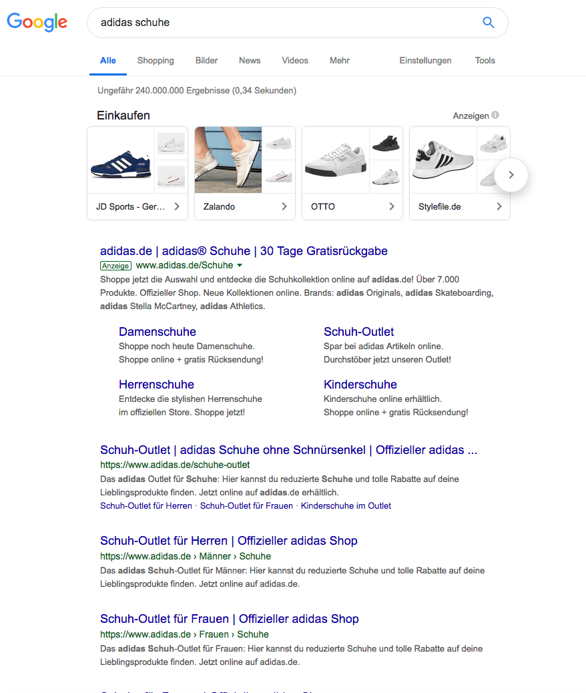The image size is (586, 693).
Task: Switch to the Bilder tab
Action: pos(206,61)
